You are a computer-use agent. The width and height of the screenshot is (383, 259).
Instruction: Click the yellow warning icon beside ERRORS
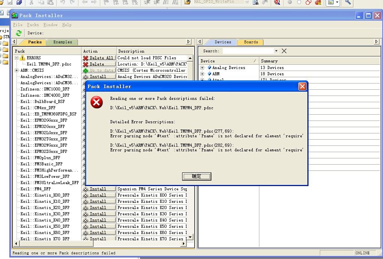[x=23, y=58]
